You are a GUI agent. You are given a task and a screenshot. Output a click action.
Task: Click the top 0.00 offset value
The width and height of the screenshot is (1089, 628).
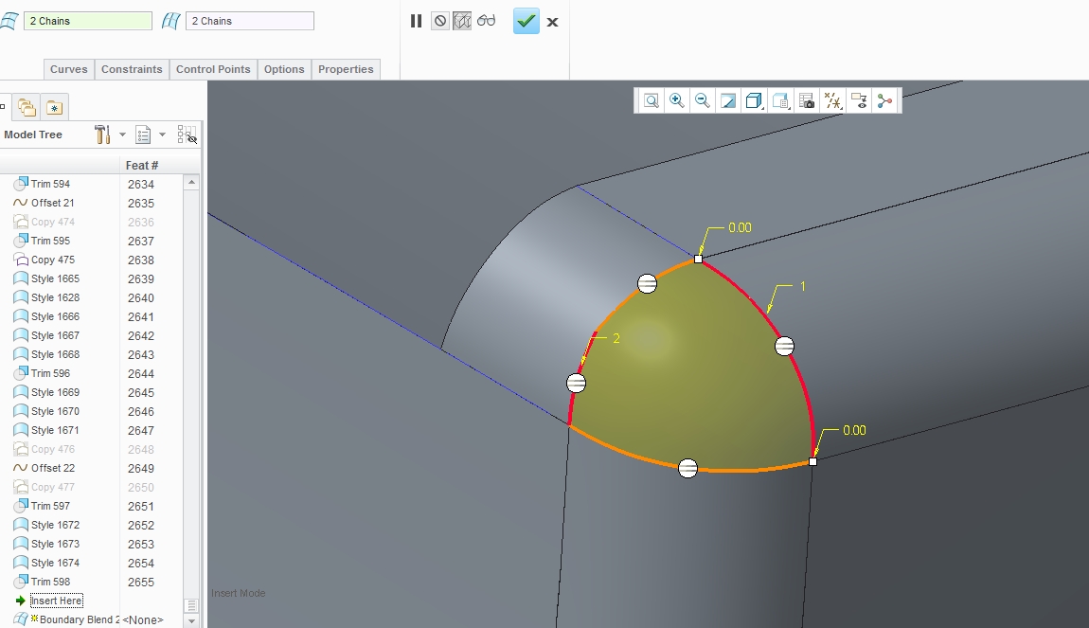740,228
